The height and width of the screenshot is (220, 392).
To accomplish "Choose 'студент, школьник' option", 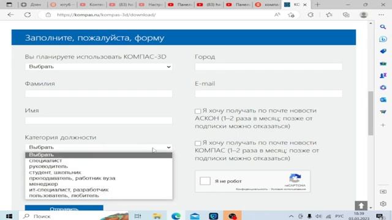I will [x=99, y=172].
